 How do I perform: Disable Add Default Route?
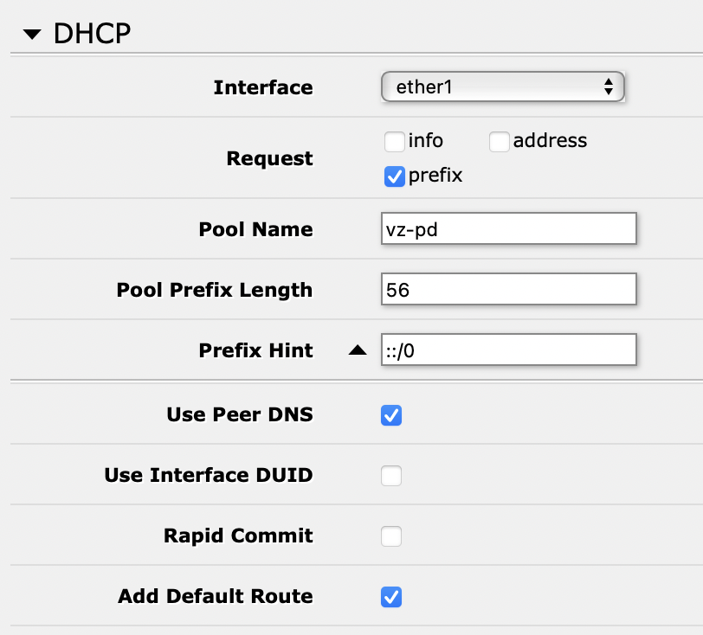391,596
